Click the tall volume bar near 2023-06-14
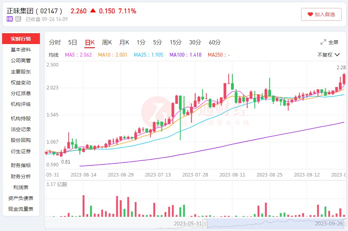The height and width of the screenshot is (231, 348). [x=84, y=206]
